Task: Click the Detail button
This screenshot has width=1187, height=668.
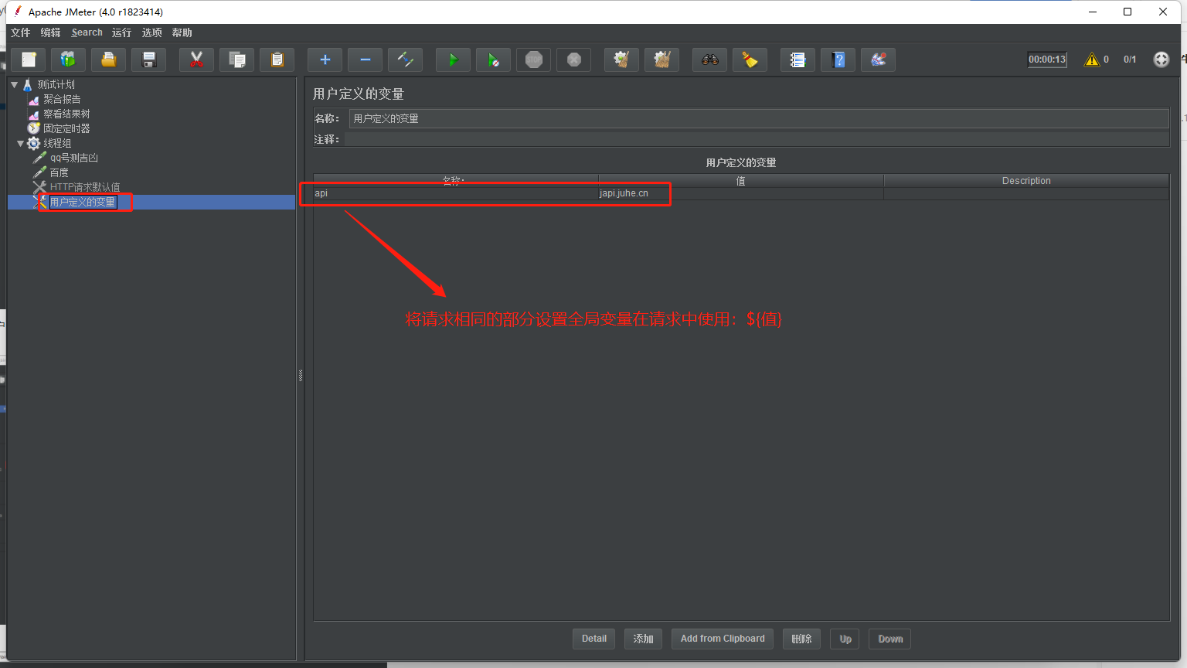Action: point(594,639)
